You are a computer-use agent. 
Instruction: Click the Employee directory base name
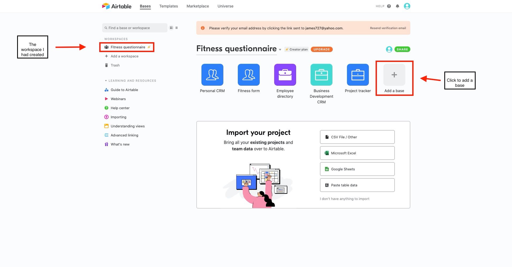[285, 93]
